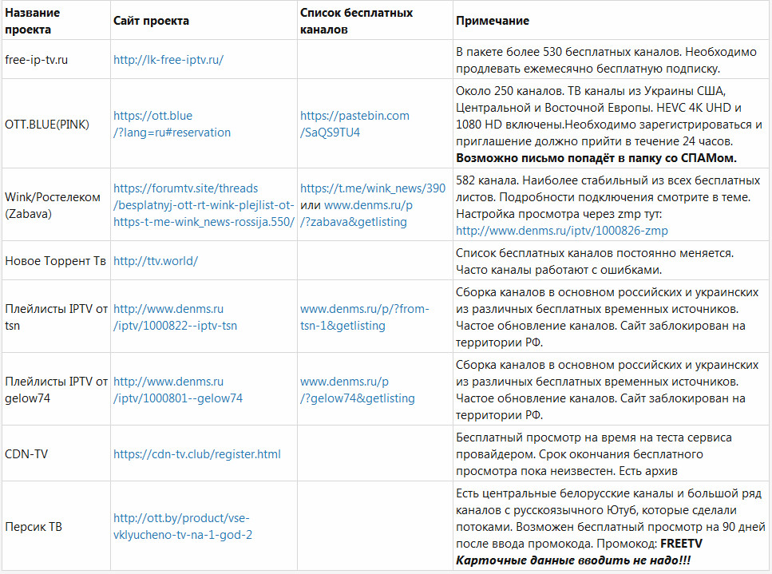
Task: Open the denms.ru/iptv/1000826-zmp setup link
Action: coord(562,231)
